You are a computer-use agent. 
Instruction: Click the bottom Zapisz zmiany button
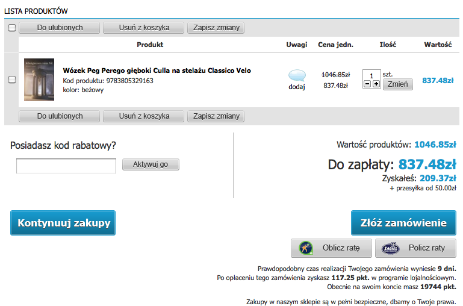[216, 116]
